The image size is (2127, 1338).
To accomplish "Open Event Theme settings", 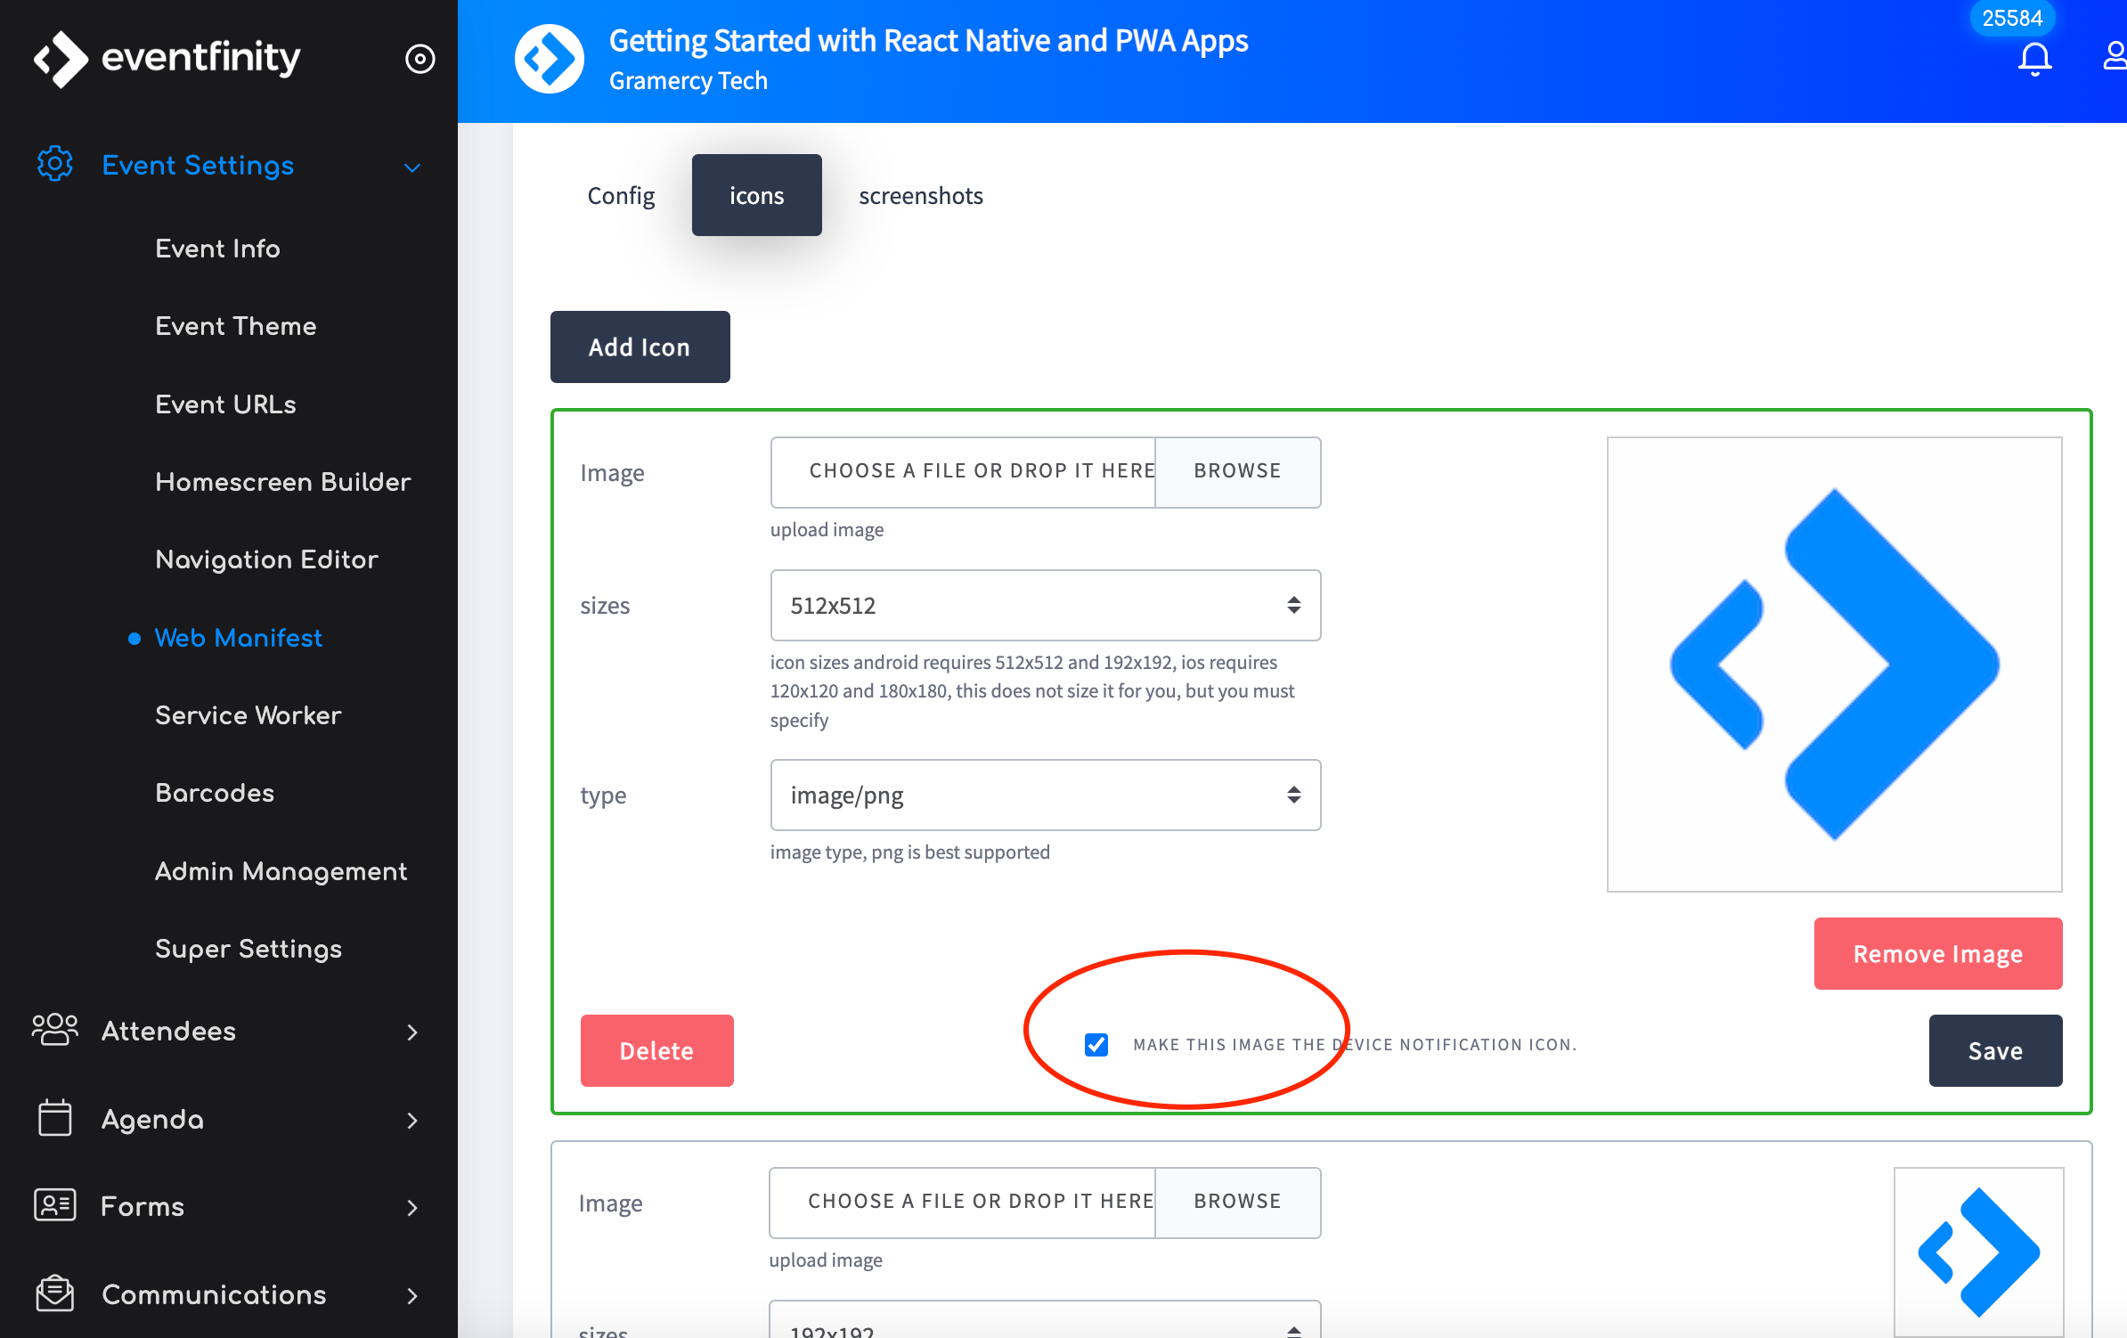I will click(x=236, y=326).
